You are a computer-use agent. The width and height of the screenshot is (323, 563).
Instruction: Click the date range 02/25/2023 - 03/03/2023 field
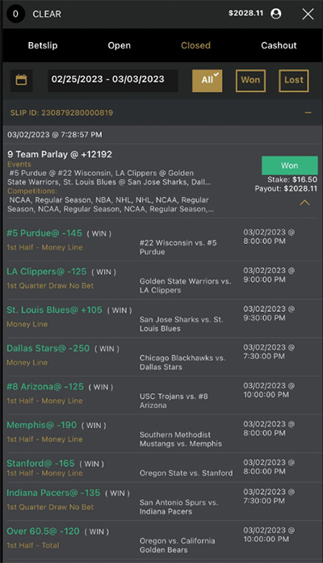[113, 81]
